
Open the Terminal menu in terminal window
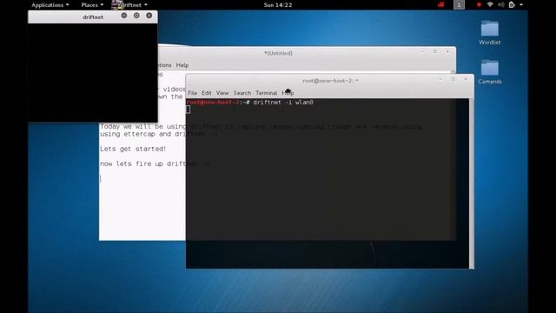click(x=267, y=93)
